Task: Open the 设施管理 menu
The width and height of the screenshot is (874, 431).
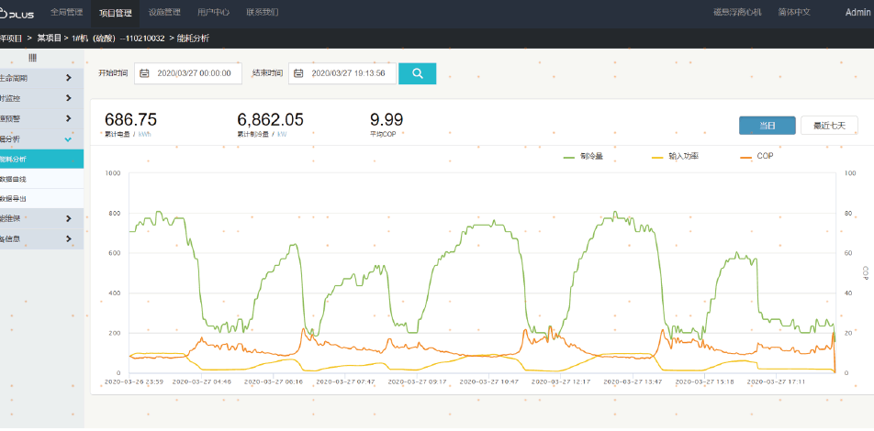Action: click(x=164, y=13)
